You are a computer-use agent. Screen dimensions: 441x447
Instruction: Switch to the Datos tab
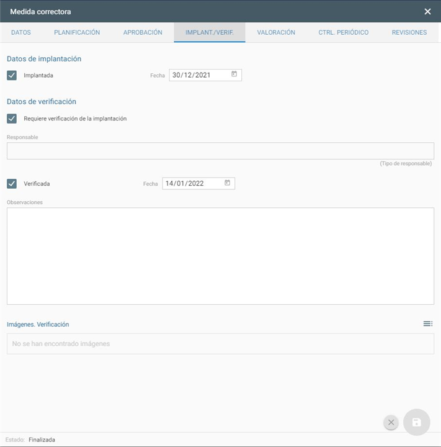pos(21,32)
